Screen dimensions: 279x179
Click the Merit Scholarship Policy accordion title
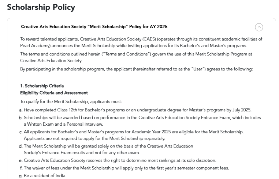click(x=94, y=27)
